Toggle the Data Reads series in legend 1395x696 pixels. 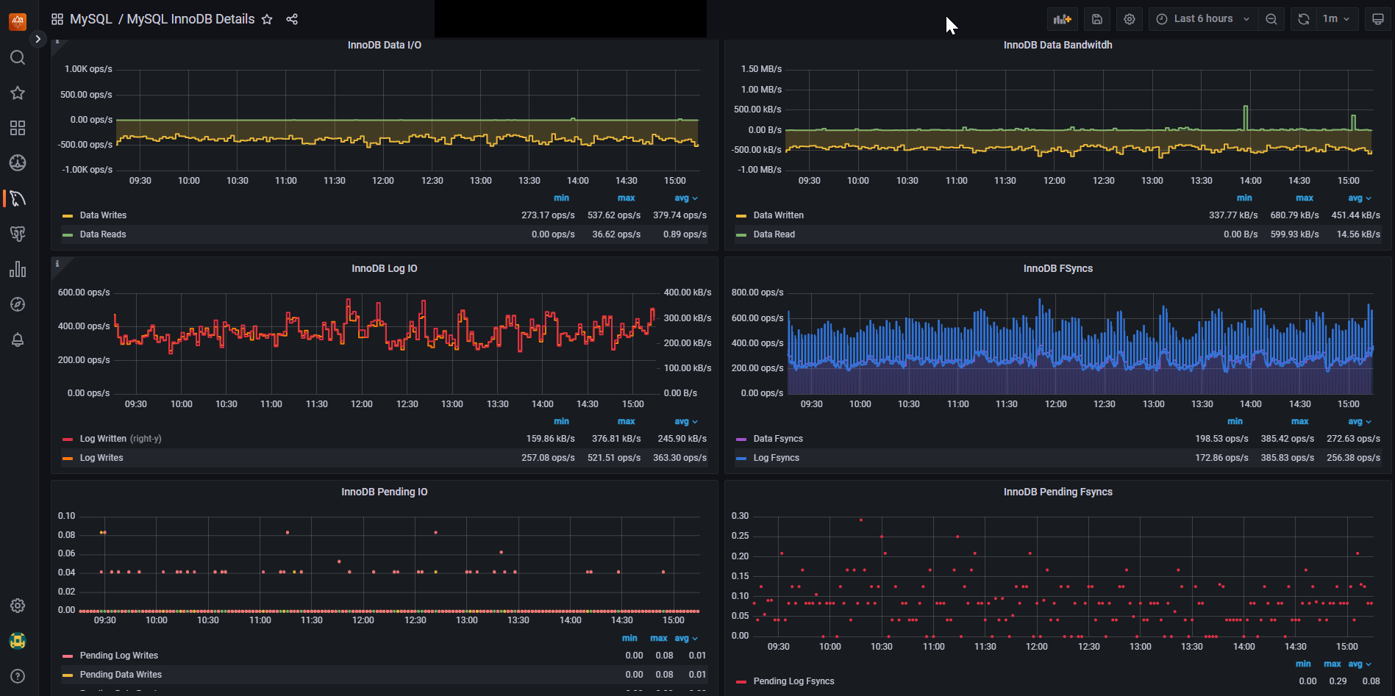103,234
